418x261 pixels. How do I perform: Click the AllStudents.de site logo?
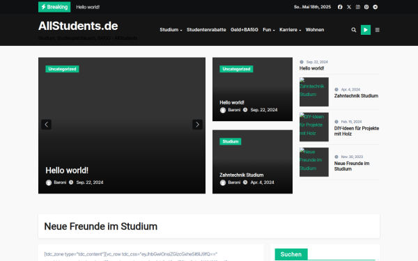point(78,26)
